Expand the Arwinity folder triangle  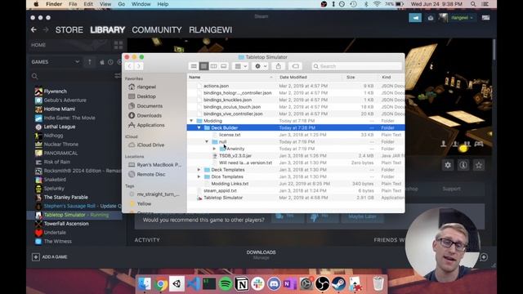(214, 149)
